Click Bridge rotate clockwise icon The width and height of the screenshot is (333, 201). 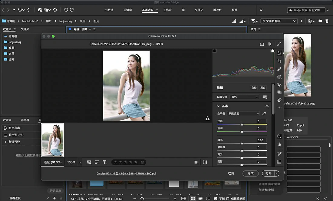pos(72,10)
